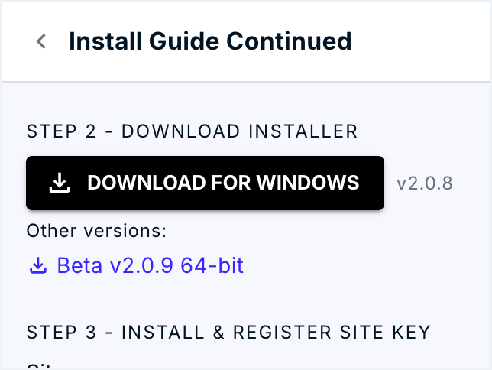Image resolution: width=492 pixels, height=370 pixels.
Task: Go back using the left chevron
Action: [x=41, y=41]
